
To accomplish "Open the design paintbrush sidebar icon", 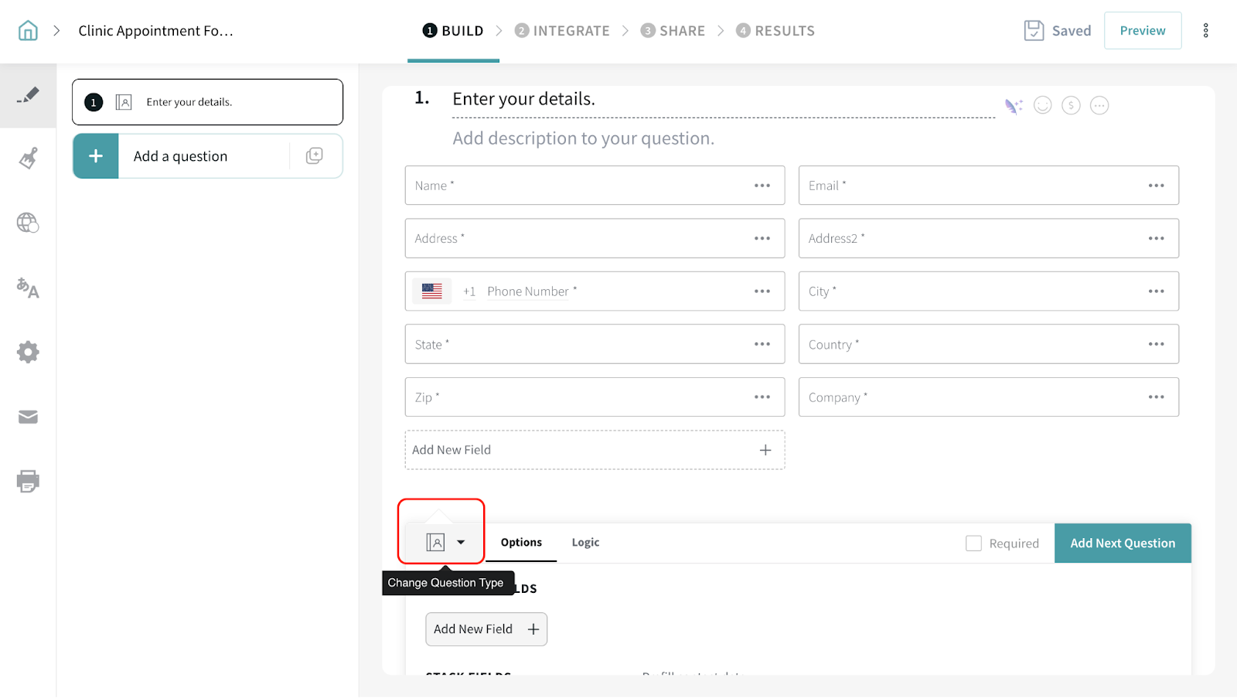I will click(x=28, y=158).
